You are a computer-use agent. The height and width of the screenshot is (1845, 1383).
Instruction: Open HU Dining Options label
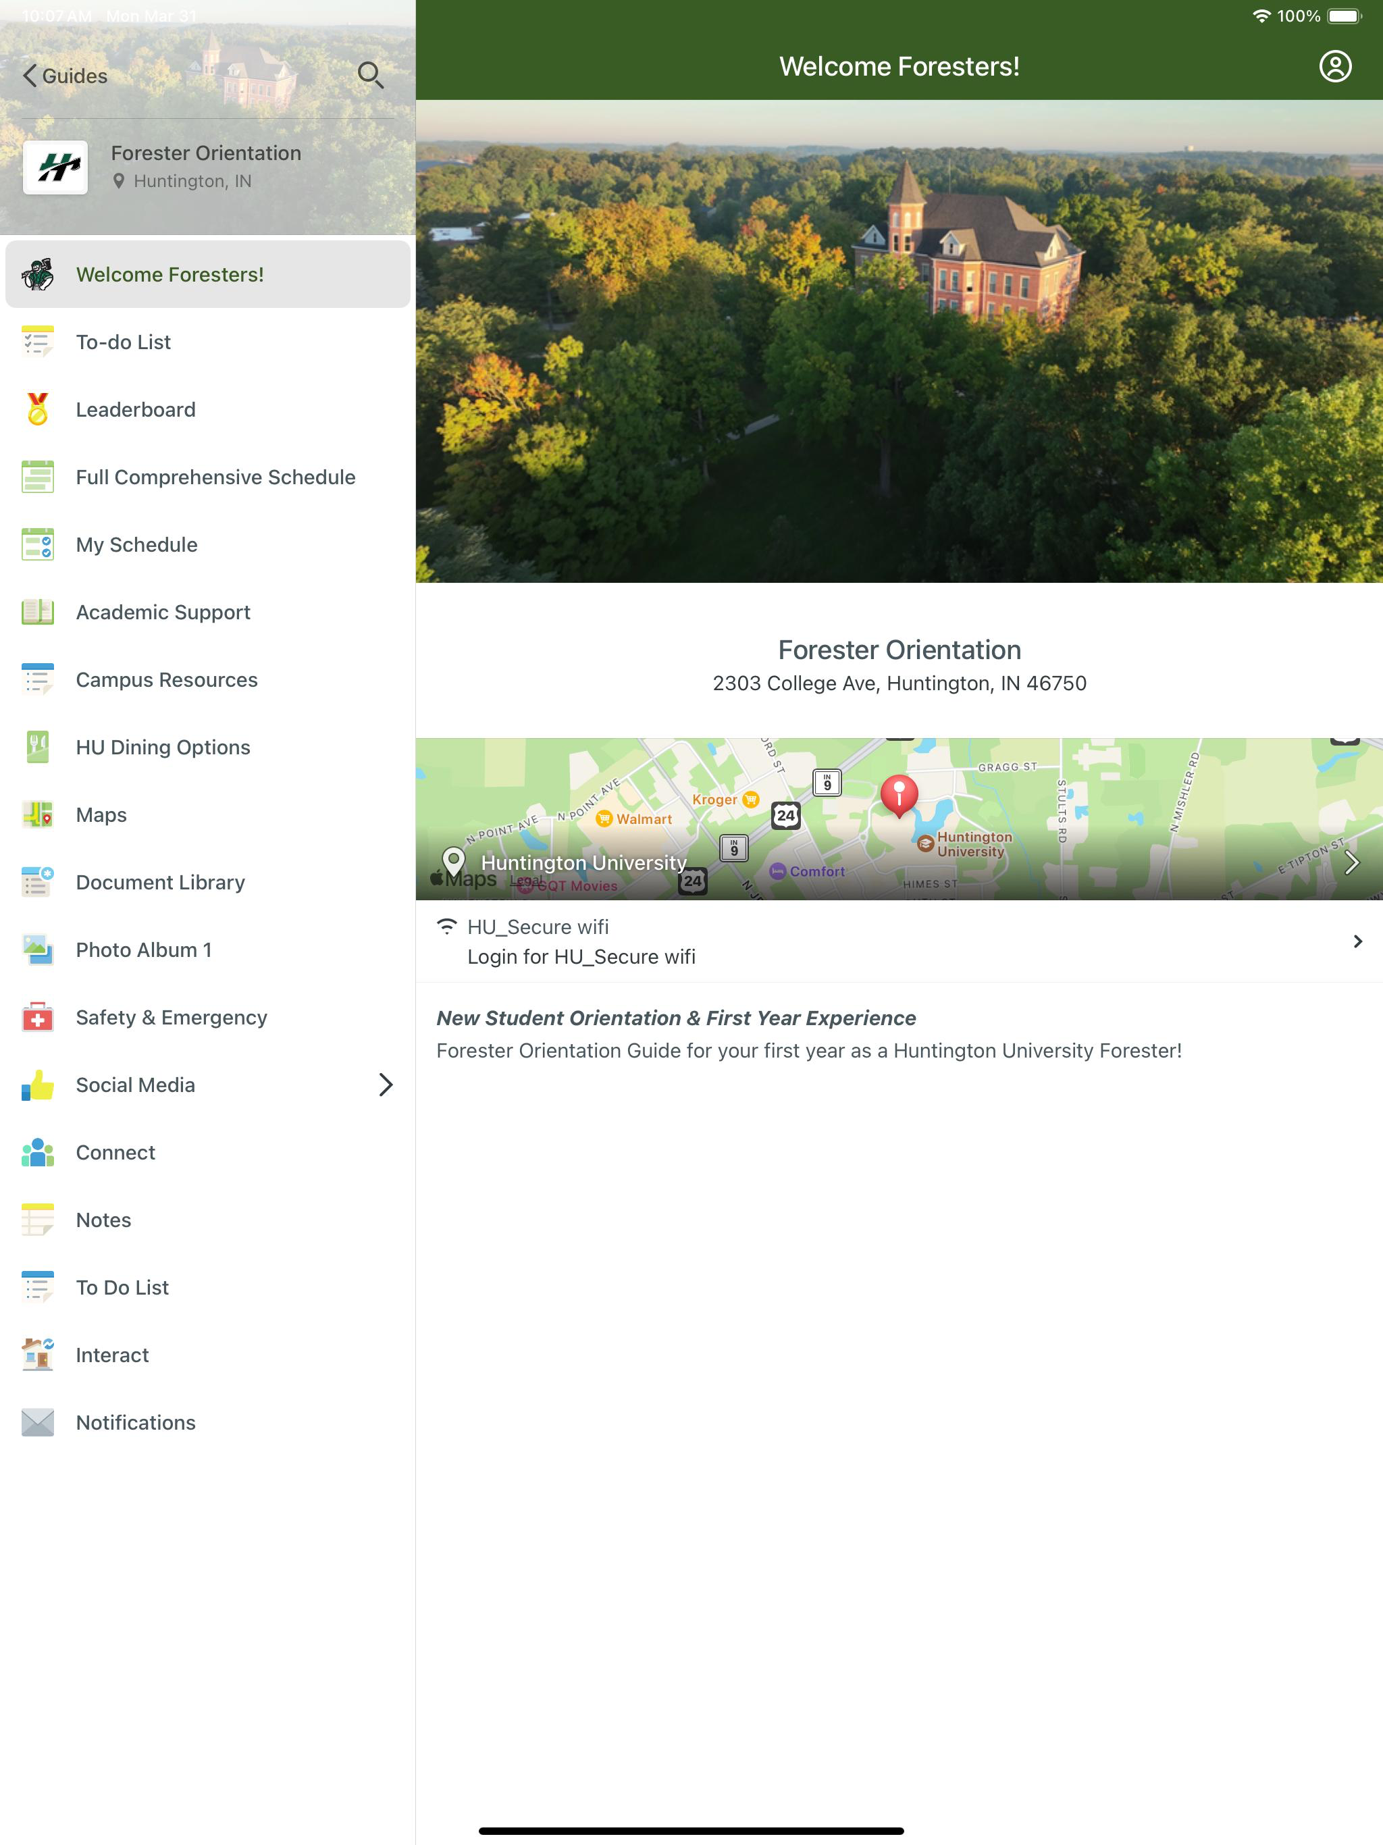[x=163, y=748]
